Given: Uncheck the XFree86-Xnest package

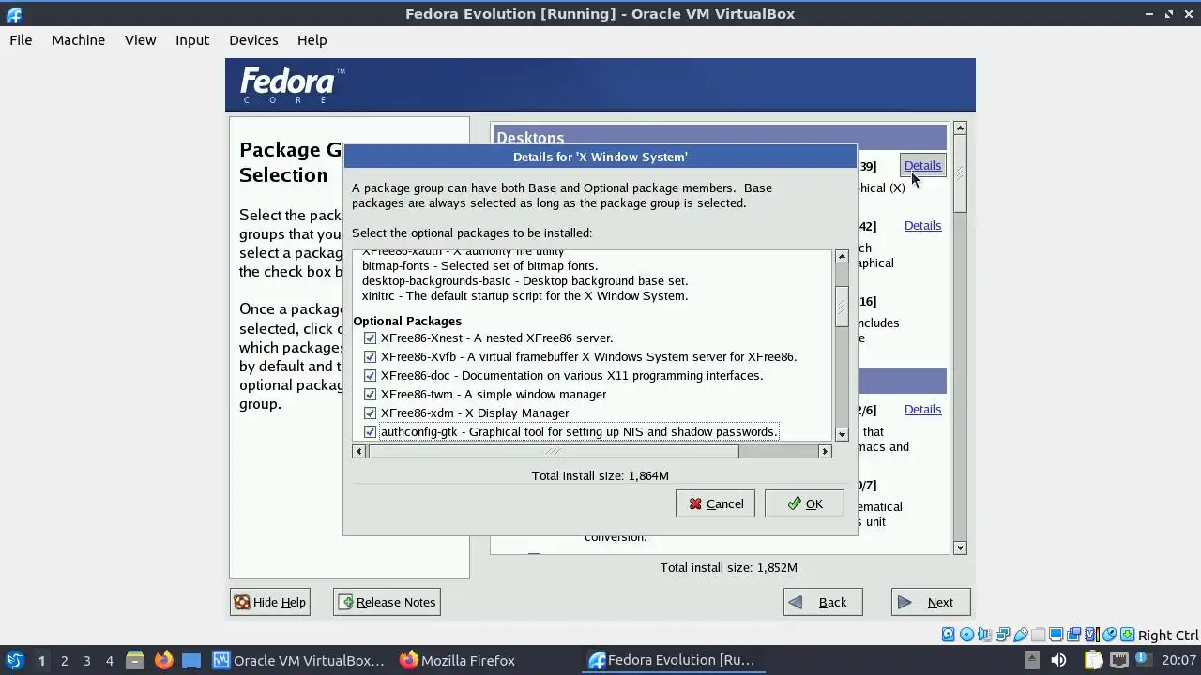Looking at the screenshot, I should 370,337.
